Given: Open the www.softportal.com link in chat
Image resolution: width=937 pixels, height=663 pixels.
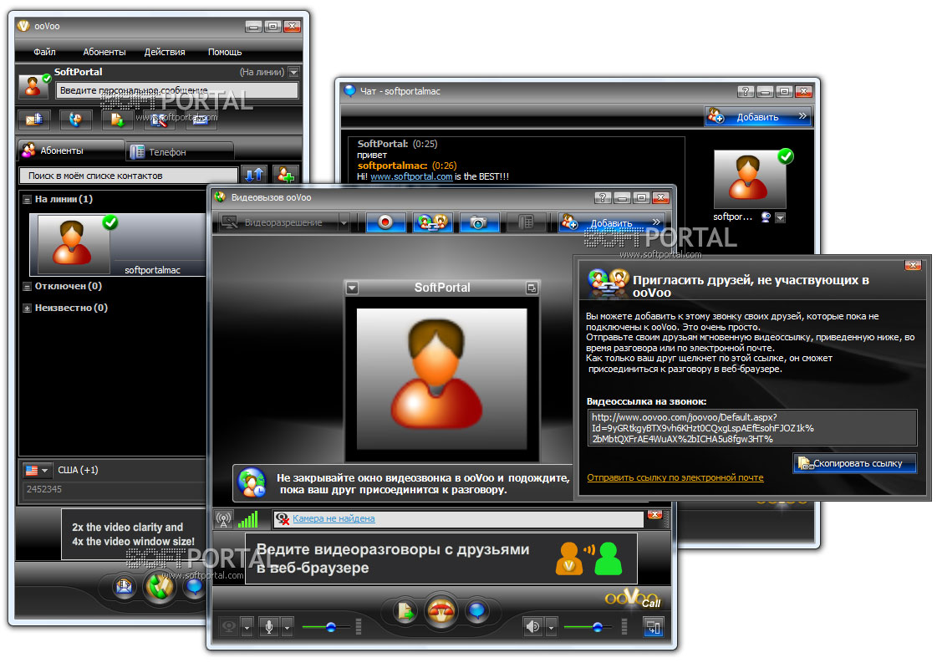Looking at the screenshot, I should [x=411, y=176].
